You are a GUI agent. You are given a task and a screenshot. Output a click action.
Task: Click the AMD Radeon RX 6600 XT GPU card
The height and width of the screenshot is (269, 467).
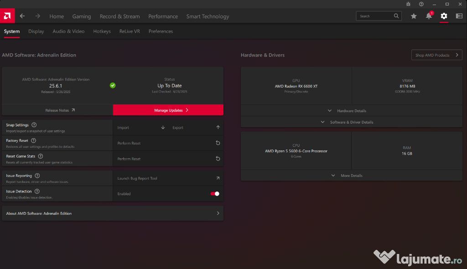click(x=296, y=86)
